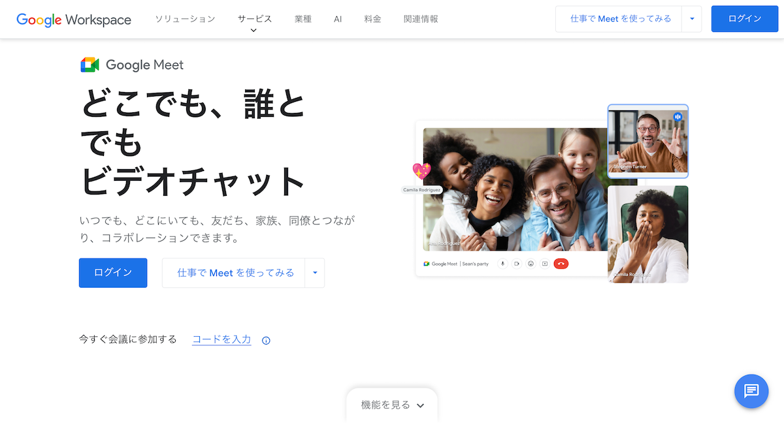Click the microphone icon in Meet preview

502,264
